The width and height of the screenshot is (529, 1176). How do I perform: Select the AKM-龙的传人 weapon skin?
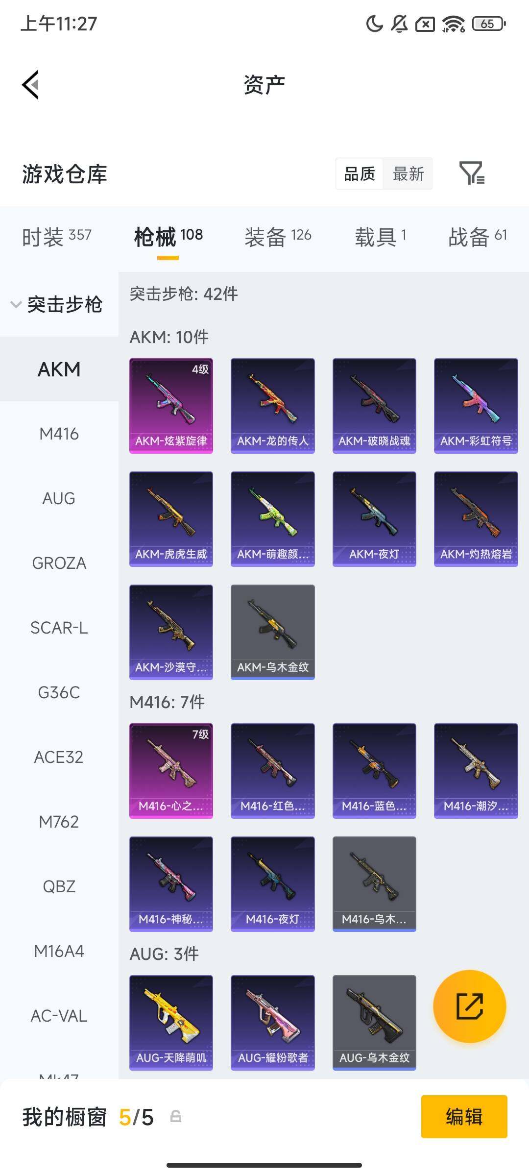(x=273, y=406)
